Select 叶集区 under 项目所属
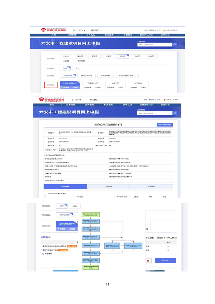This screenshot has width=215, height=304. (x=66, y=61)
